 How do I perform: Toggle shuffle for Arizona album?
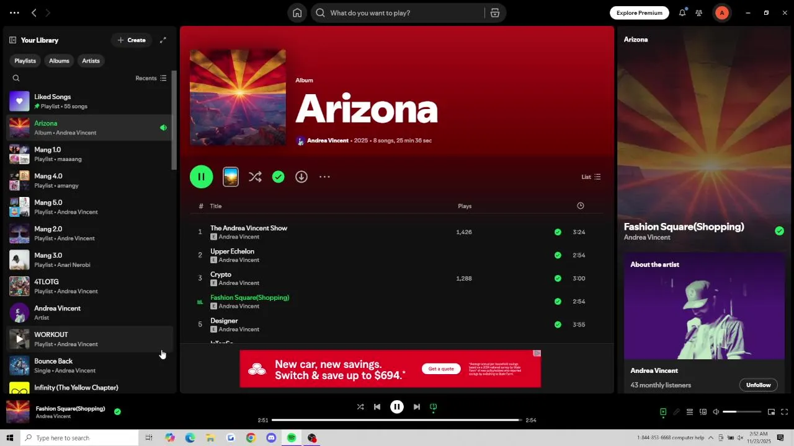pyautogui.click(x=255, y=177)
